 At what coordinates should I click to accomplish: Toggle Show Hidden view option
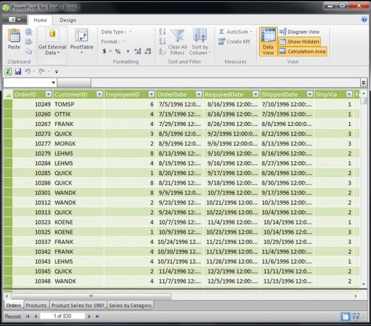pos(299,42)
